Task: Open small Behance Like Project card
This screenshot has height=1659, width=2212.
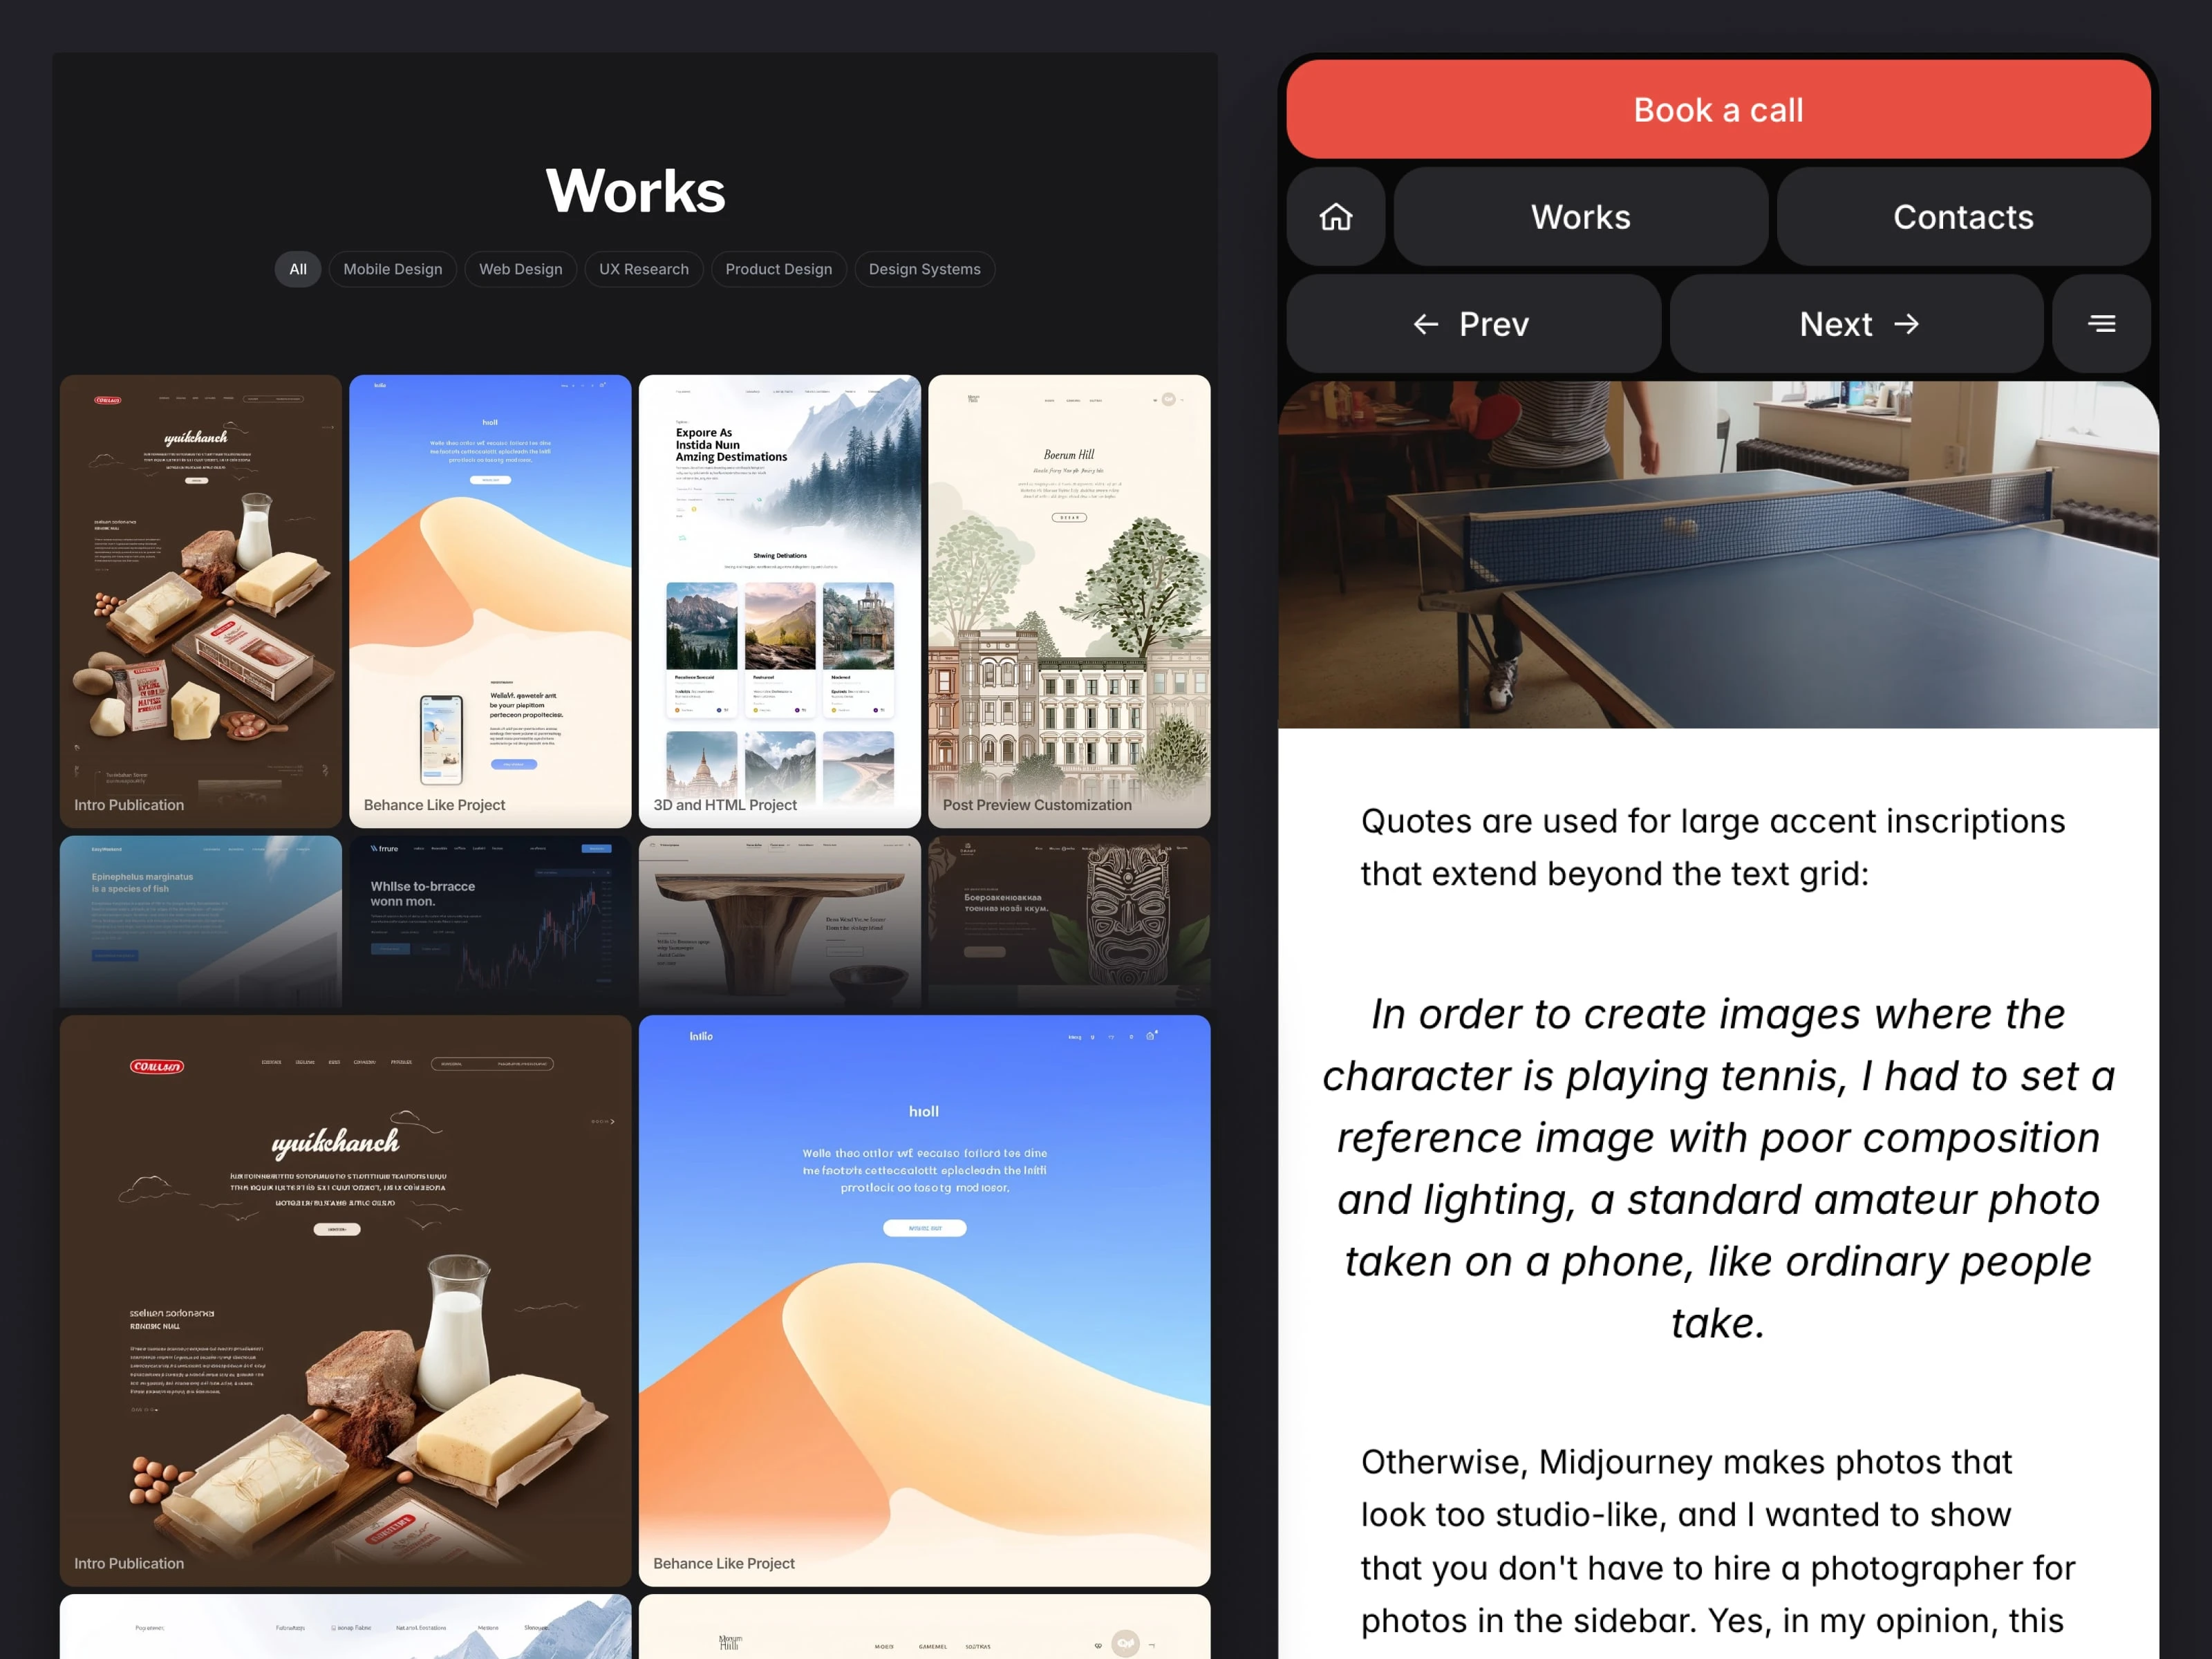Action: [490, 600]
